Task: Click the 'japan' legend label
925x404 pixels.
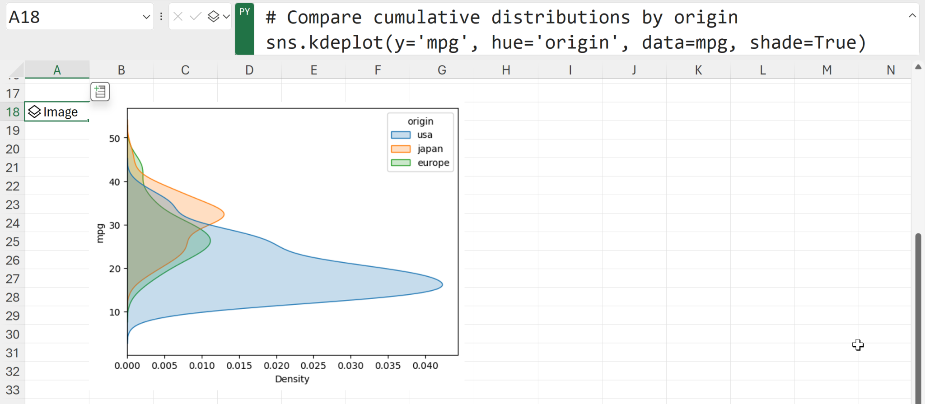Action: tap(430, 149)
